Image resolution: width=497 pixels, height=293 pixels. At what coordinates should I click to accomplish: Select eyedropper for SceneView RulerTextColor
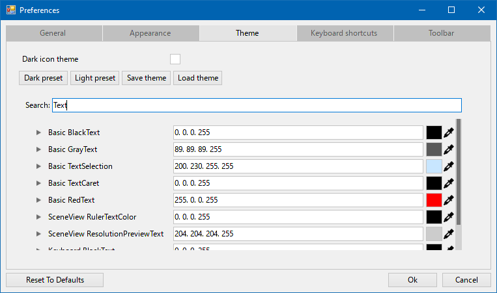coord(449,217)
